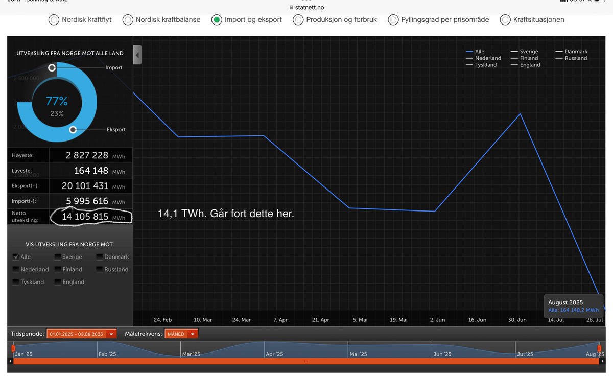The width and height of the screenshot is (613, 376).
Task: Click the Høyeste value 2 827 228
Action: pyautogui.click(x=87, y=155)
